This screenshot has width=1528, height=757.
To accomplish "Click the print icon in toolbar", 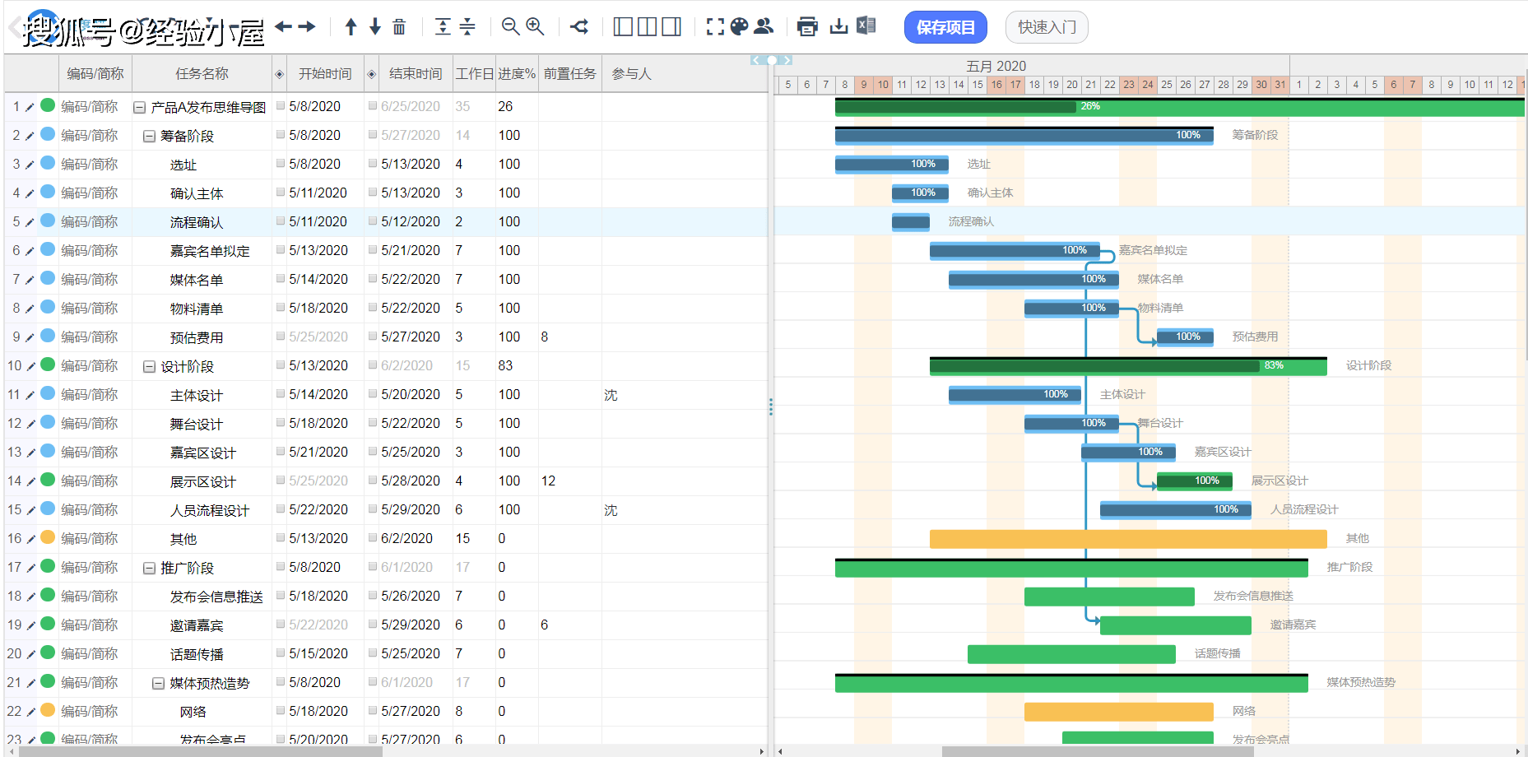I will click(x=807, y=27).
